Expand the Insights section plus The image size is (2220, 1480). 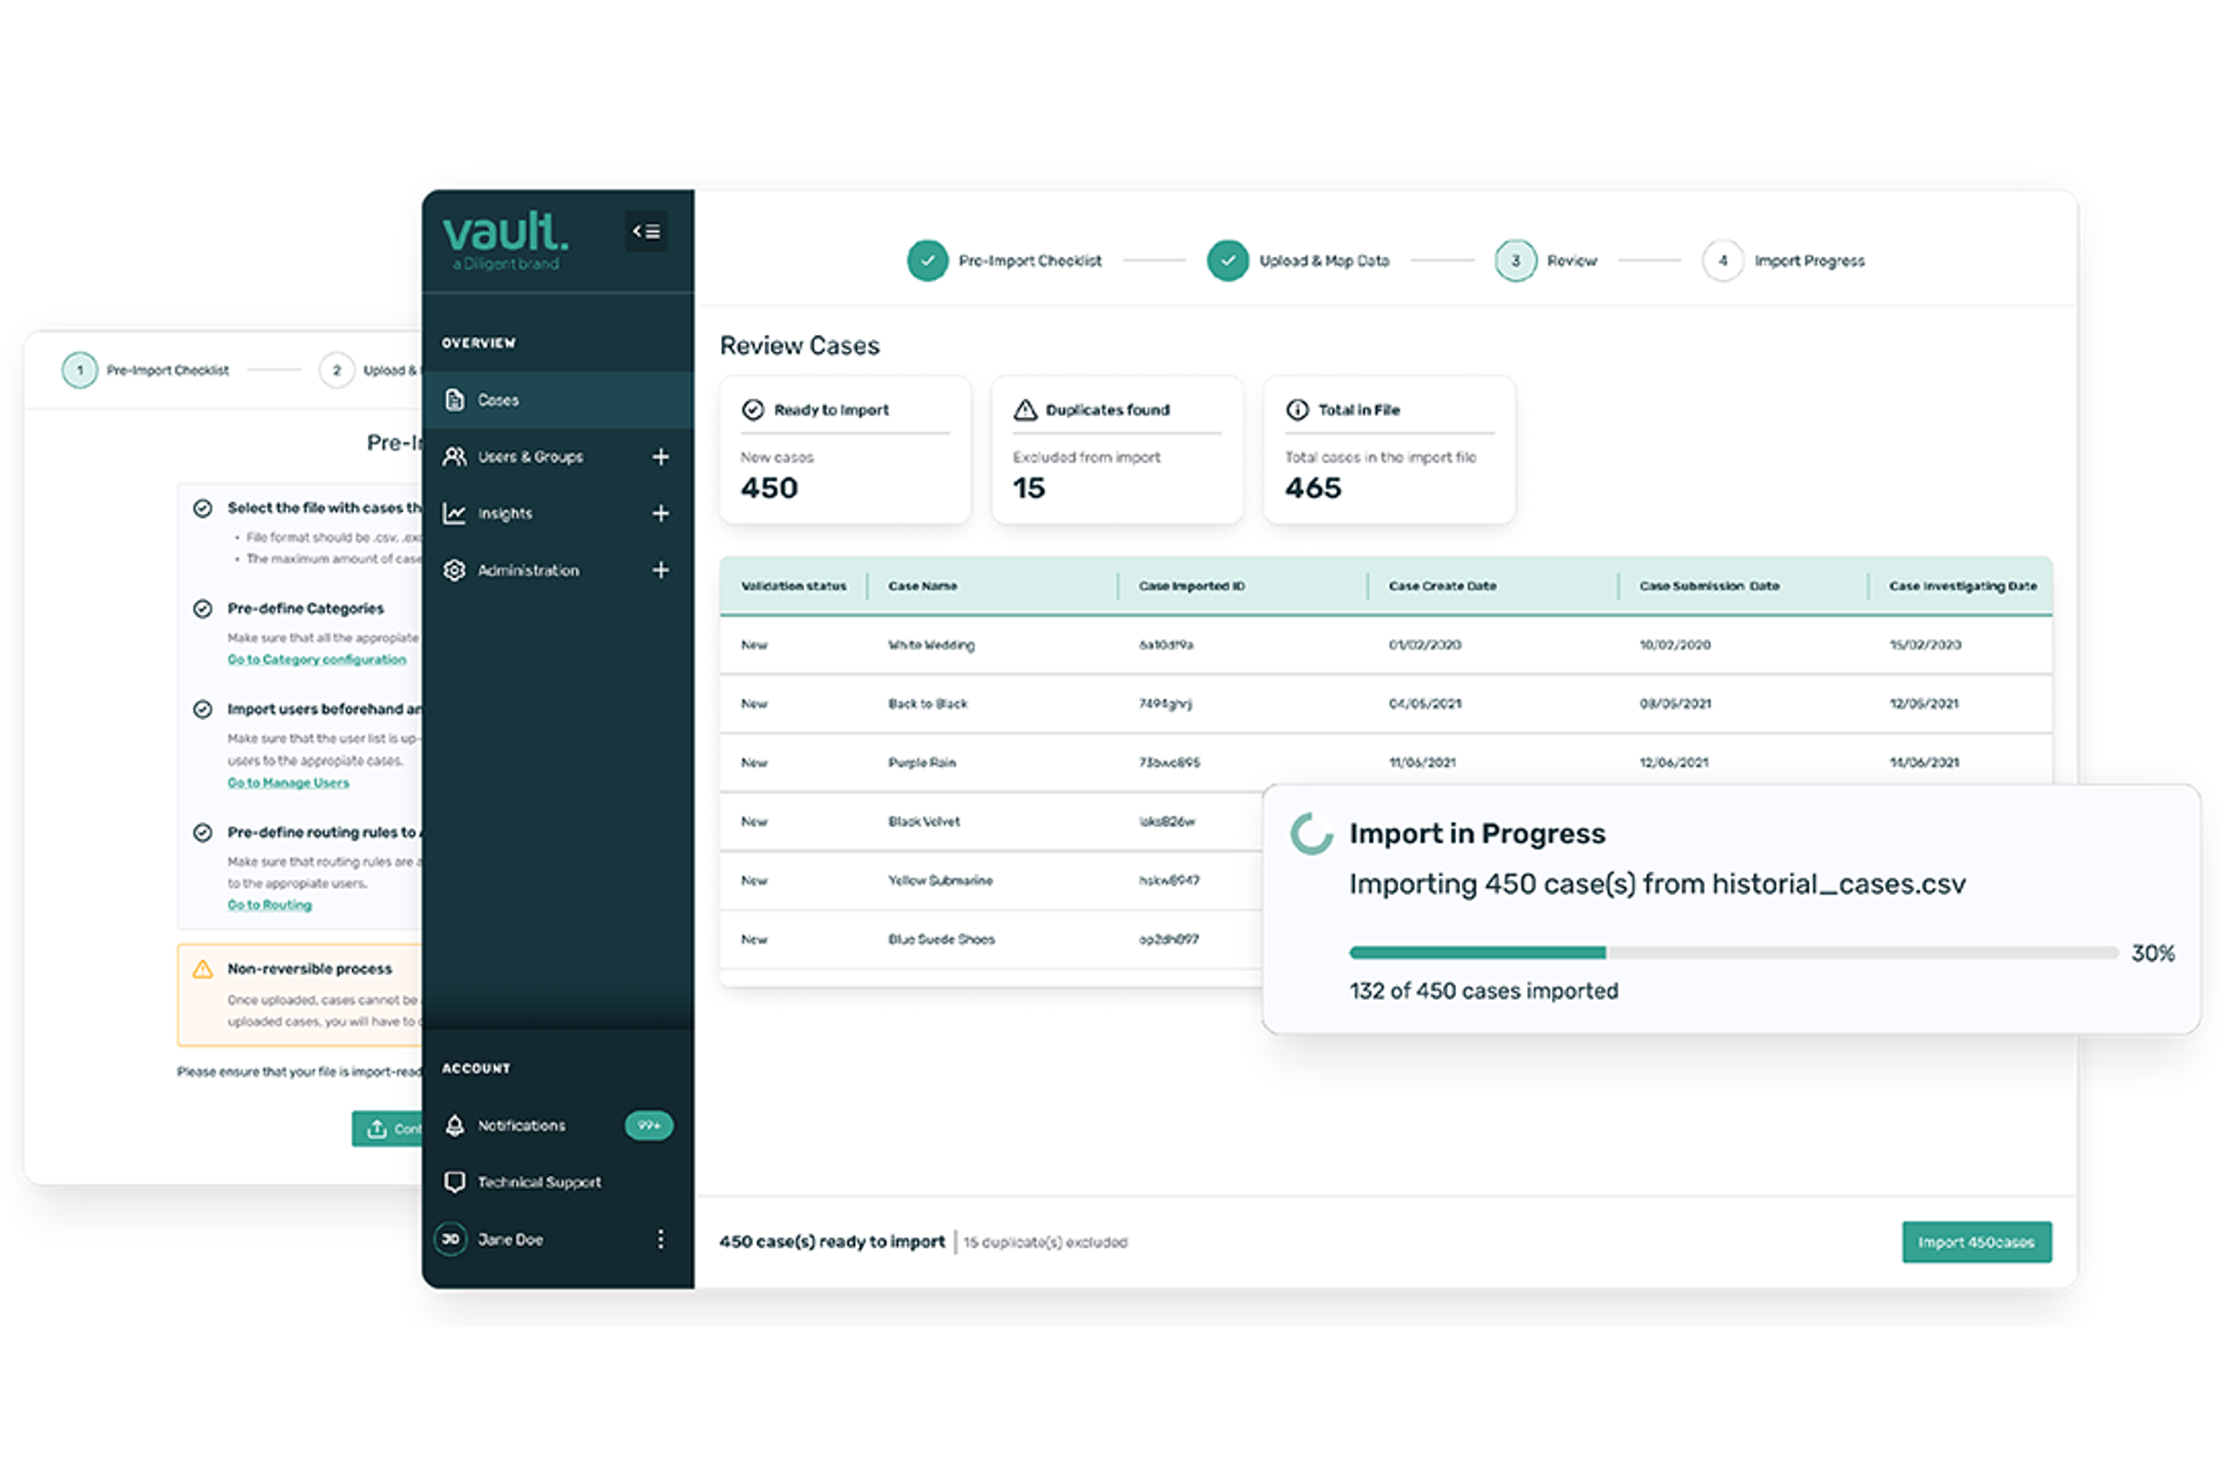click(x=661, y=513)
